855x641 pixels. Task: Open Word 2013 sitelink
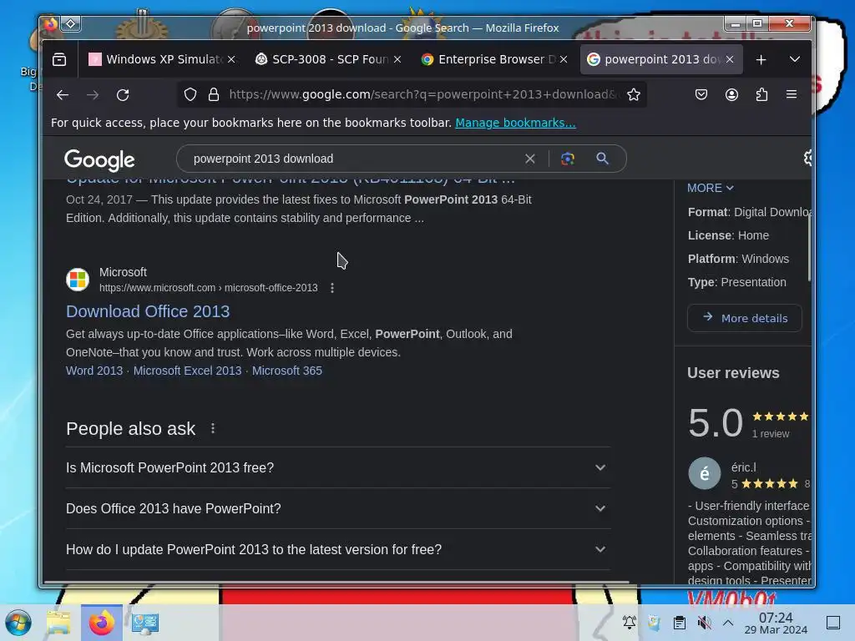click(94, 371)
